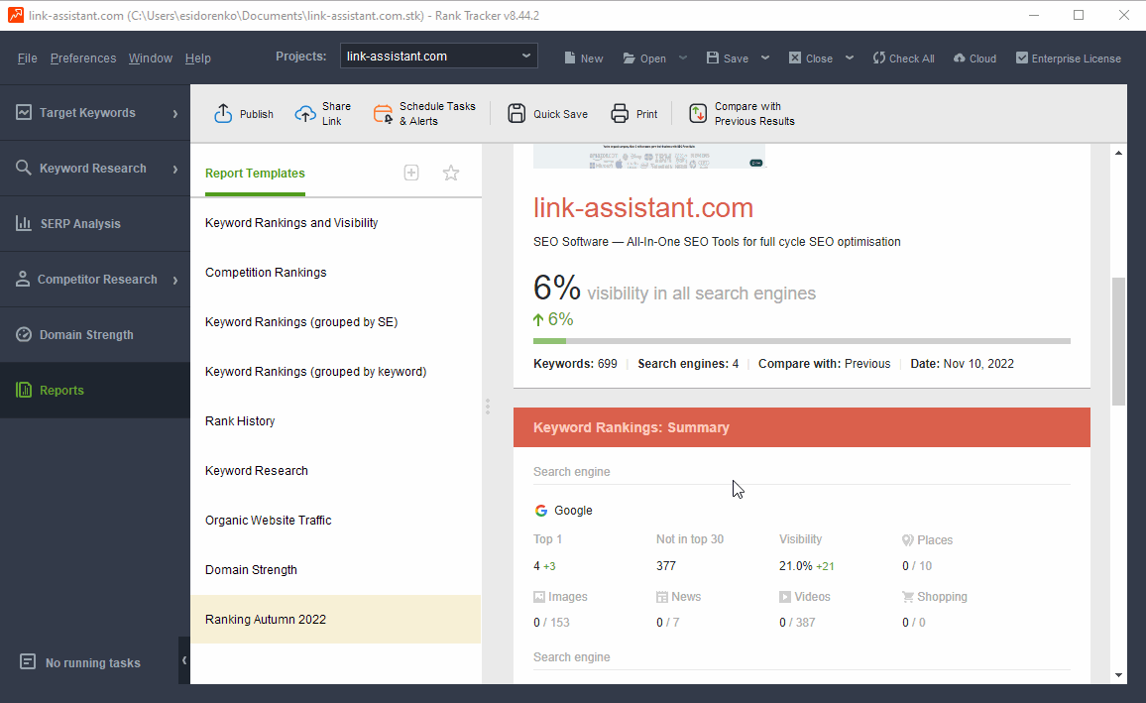
Task: Select Domain Strength report template
Action: (336, 570)
